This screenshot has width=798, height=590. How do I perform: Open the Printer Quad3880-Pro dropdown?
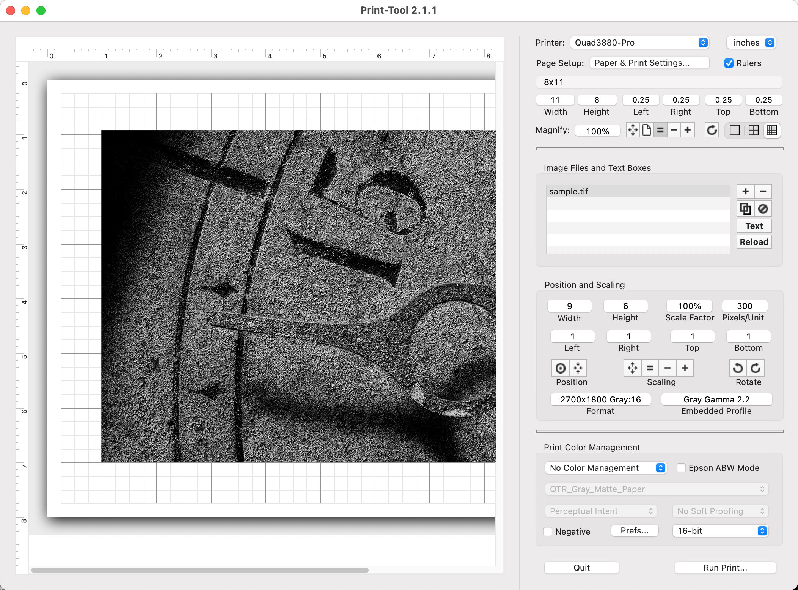click(639, 43)
